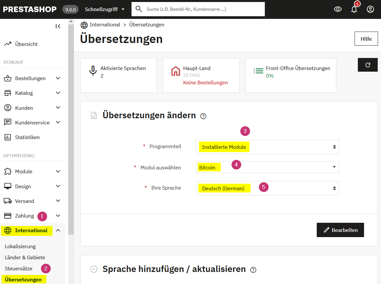Click the sidebar vertical scrollbar

(71, 130)
